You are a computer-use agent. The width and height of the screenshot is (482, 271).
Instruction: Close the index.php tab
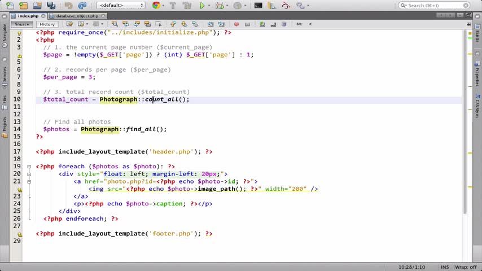[43, 16]
